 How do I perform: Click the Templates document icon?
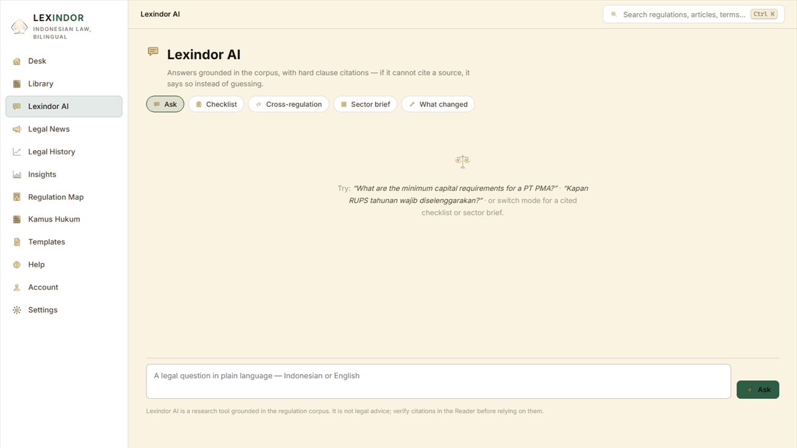[17, 242]
